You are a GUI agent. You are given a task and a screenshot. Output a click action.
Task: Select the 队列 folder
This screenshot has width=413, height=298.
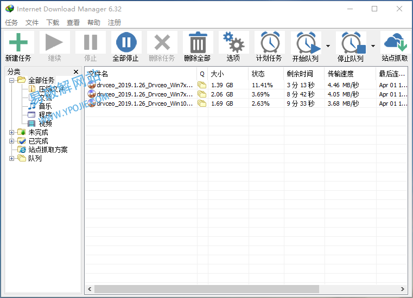point(35,158)
